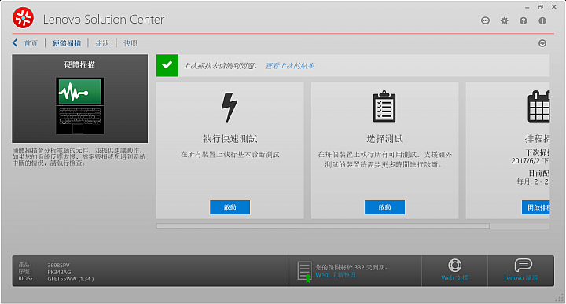
Task: Go to 首頁 tab
Action: (x=31, y=43)
